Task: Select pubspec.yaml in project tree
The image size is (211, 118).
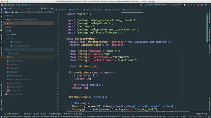Action: click(15, 87)
